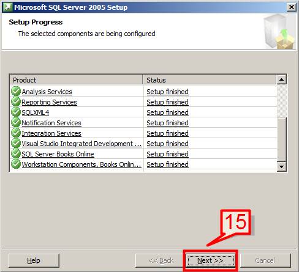Viewport: 299px width, 272px height.
Task: Click the status icon for Notification Services
Action: tap(16, 122)
